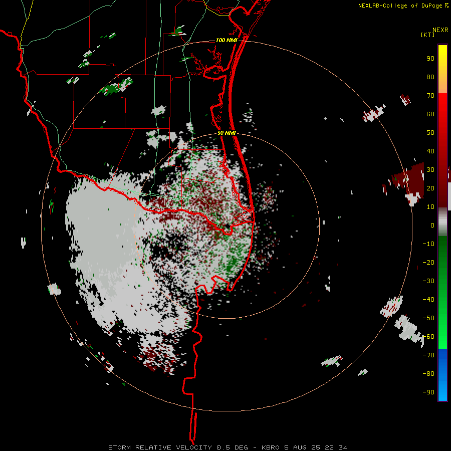Click the 50 value on velocity scale
Screen dimensions: 451x451
point(430,133)
